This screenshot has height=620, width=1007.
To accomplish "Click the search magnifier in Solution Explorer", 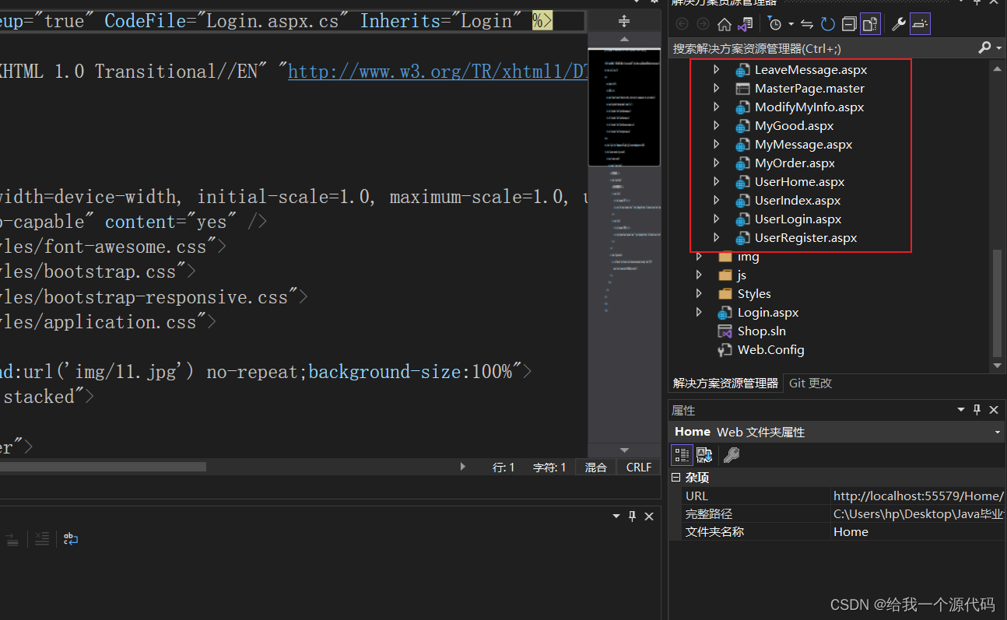I will click(985, 47).
